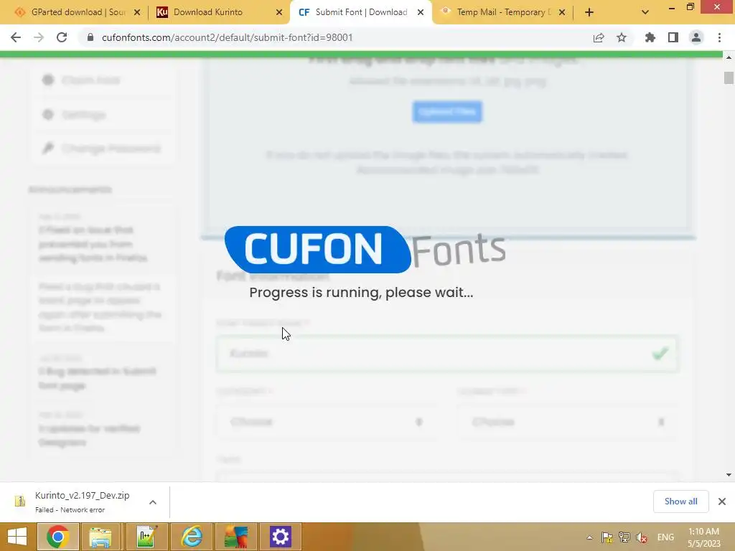
Task: Open the Windows Start button
Action: [17, 537]
